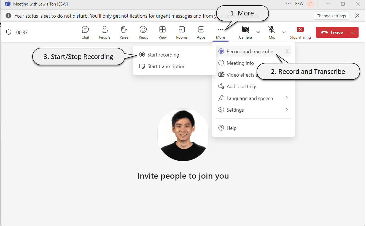
Task: Open the Apps panel
Action: point(201,32)
